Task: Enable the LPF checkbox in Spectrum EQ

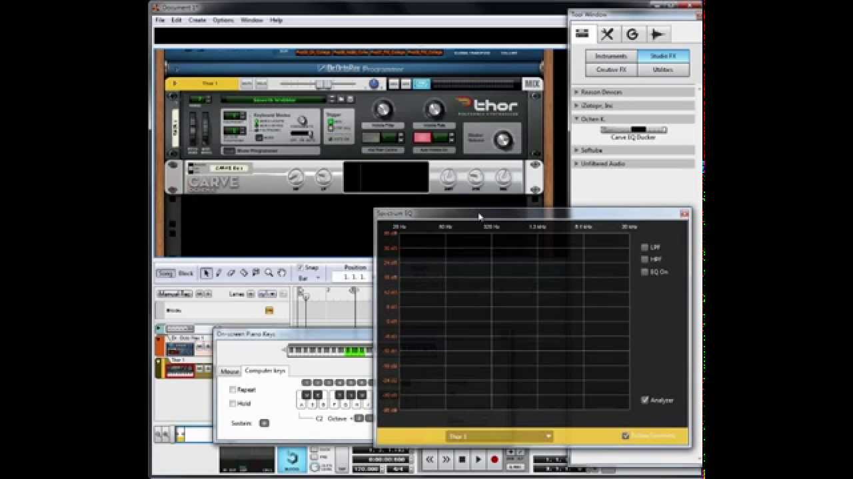Action: click(644, 247)
